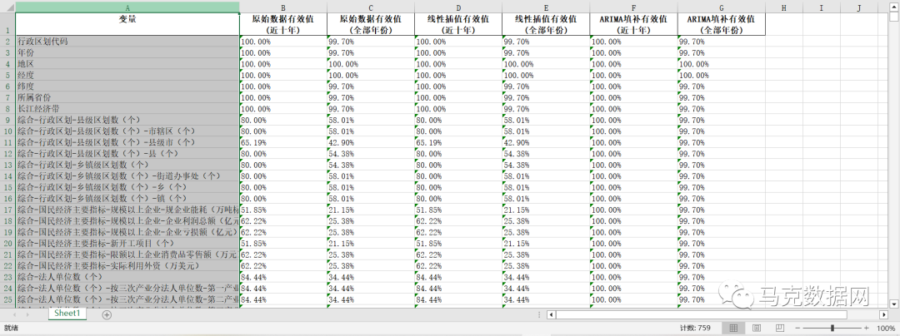
Task: Click 原始数据有效值(近十年) header cell
Action: [x=283, y=25]
